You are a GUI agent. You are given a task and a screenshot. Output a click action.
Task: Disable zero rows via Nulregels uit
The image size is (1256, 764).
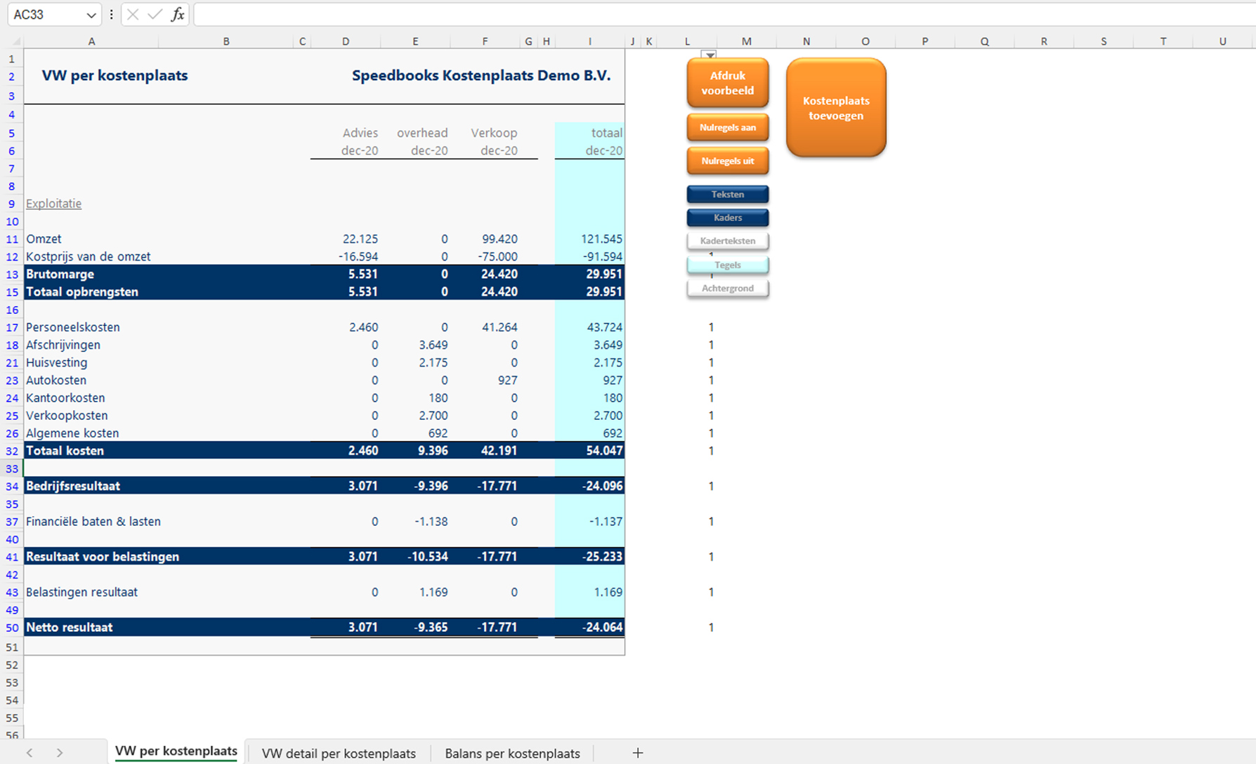pyautogui.click(x=728, y=161)
